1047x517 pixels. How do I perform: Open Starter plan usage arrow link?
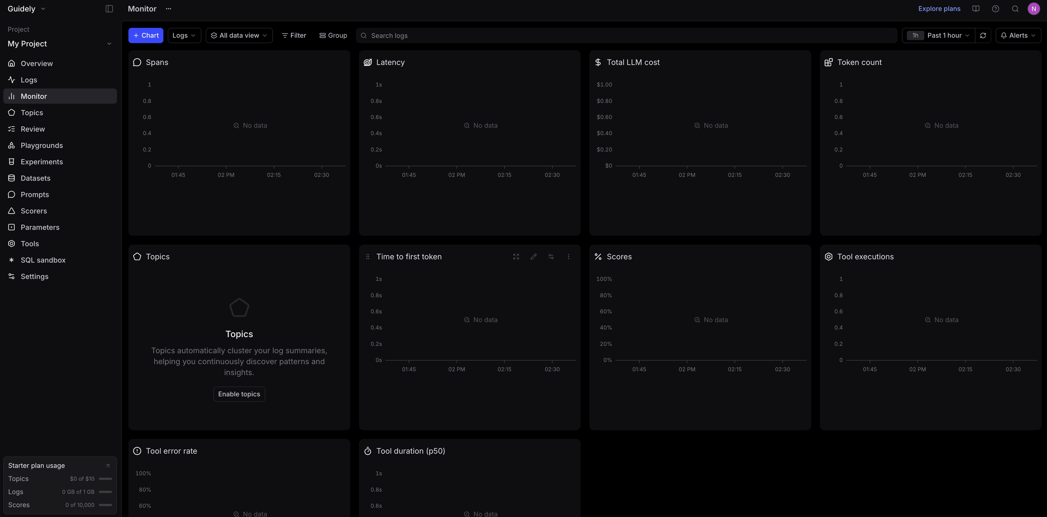[107, 466]
